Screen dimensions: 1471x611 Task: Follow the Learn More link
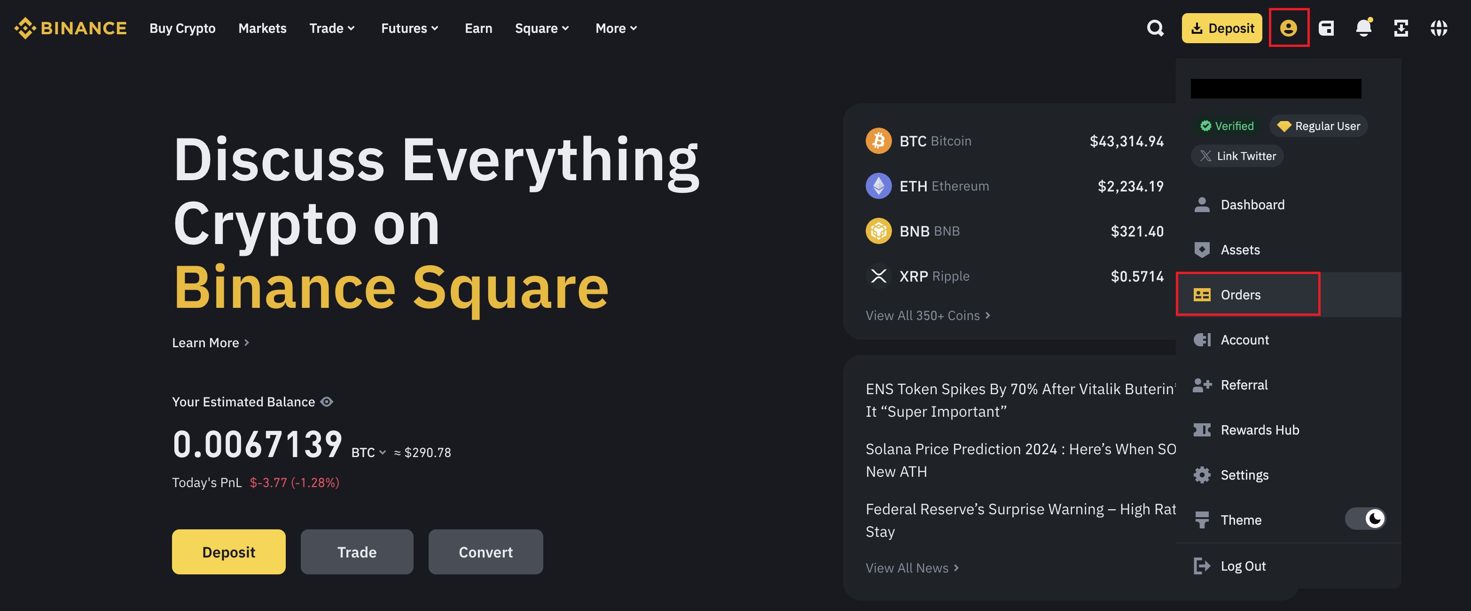(211, 343)
